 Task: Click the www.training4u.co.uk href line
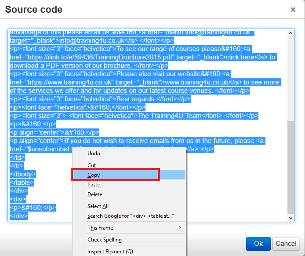coord(145,82)
